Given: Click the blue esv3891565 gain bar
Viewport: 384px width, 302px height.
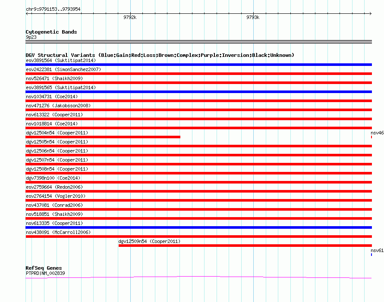Looking at the screenshot, I should (198, 92).
